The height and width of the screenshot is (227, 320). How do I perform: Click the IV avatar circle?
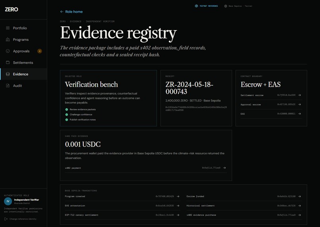tap(8, 201)
